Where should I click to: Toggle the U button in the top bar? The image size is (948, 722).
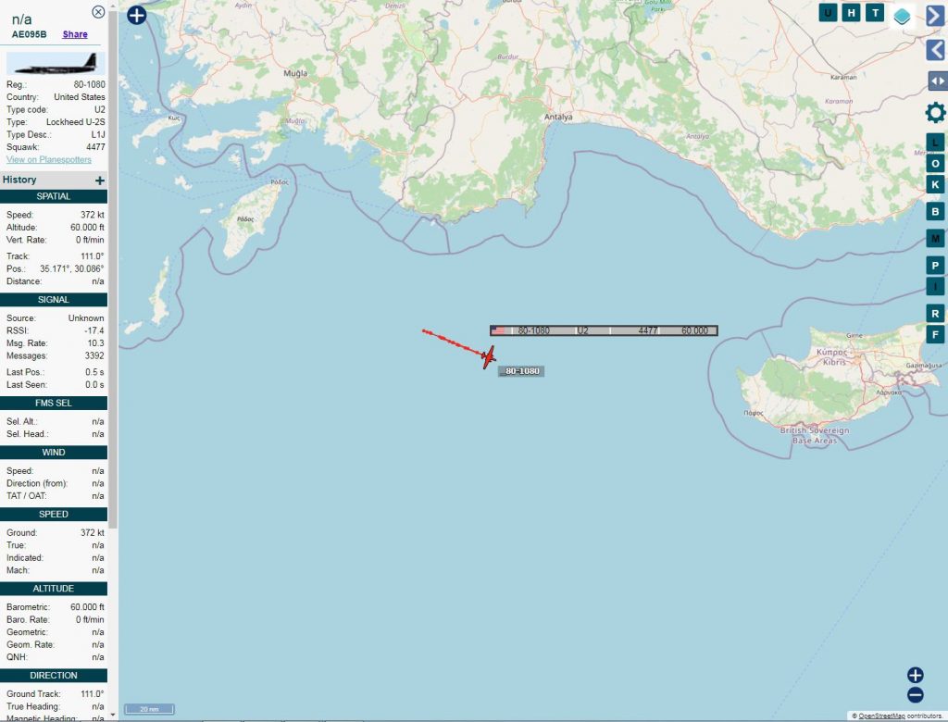click(x=828, y=13)
